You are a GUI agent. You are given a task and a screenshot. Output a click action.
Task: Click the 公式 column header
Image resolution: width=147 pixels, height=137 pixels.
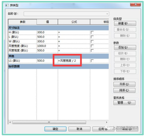coord(74,22)
